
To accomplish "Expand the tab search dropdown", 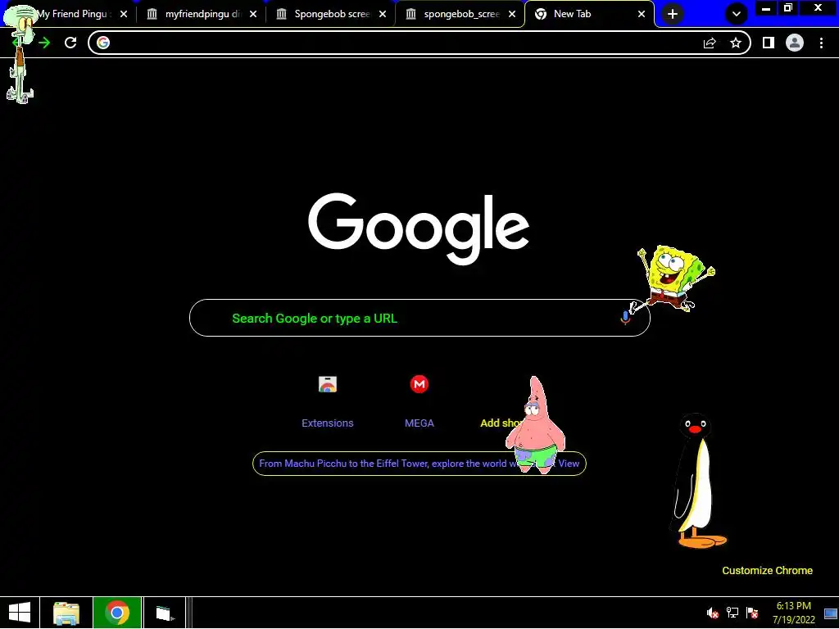I will (x=737, y=14).
